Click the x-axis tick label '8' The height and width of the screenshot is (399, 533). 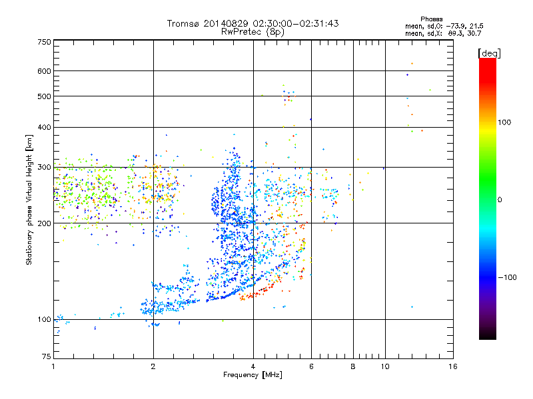click(x=353, y=366)
